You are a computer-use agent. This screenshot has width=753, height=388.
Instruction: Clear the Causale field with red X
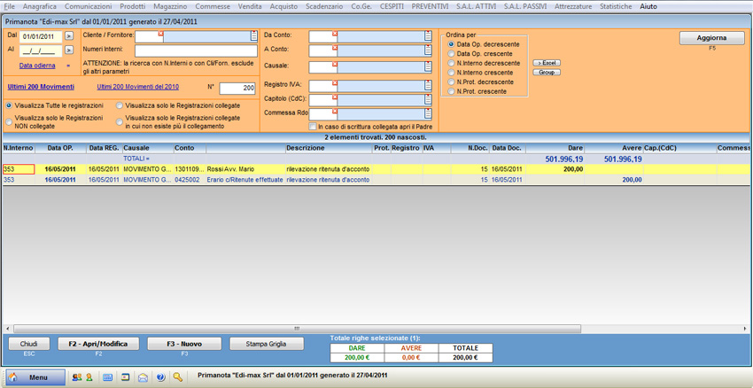(x=335, y=64)
